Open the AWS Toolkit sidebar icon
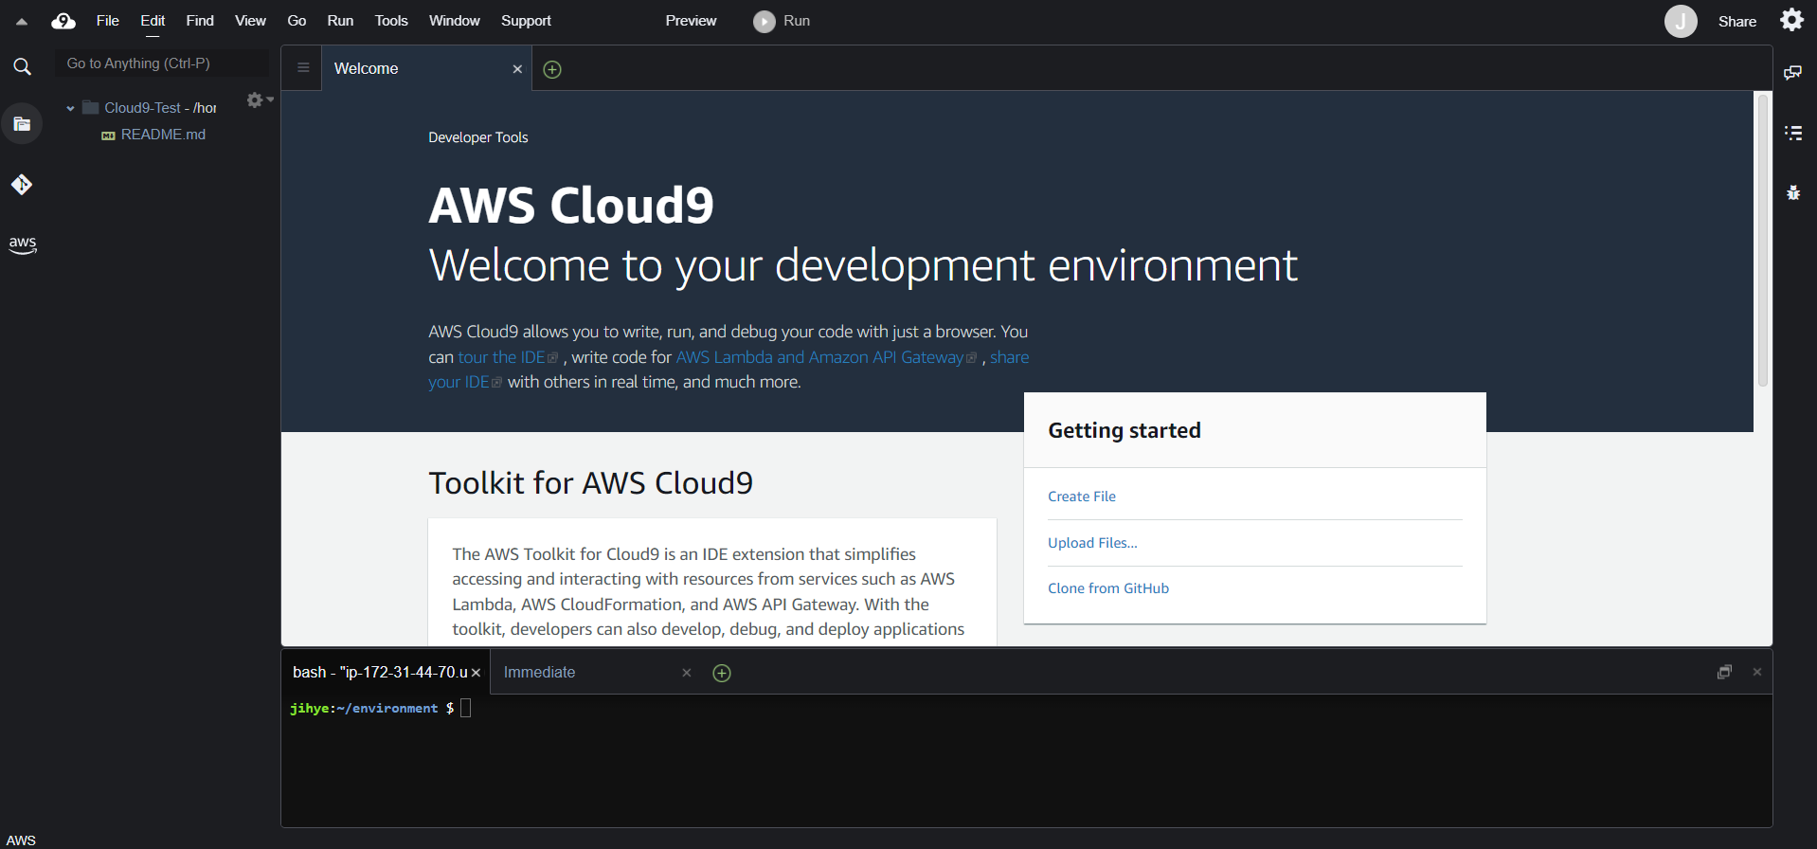Viewport: 1817px width, 849px height. pos(22,244)
